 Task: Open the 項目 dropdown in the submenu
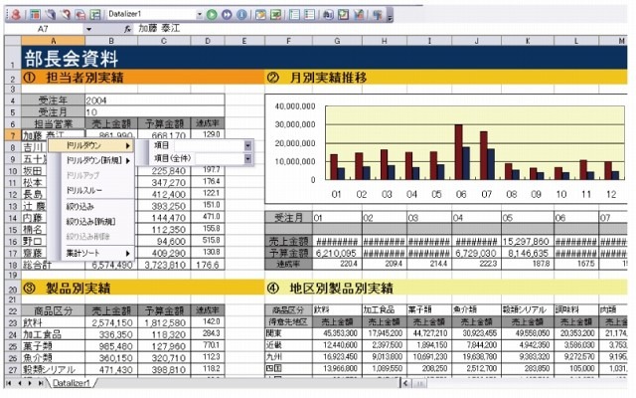click(x=247, y=145)
